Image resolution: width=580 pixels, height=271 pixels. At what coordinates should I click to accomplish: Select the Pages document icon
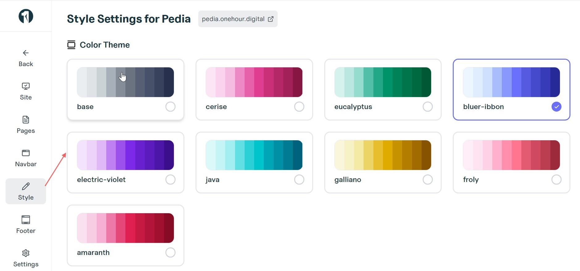[x=26, y=120]
